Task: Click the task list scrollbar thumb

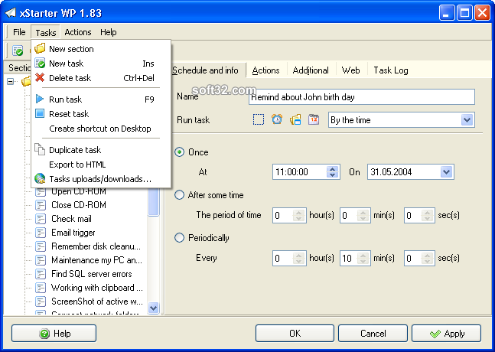Action: (154, 202)
